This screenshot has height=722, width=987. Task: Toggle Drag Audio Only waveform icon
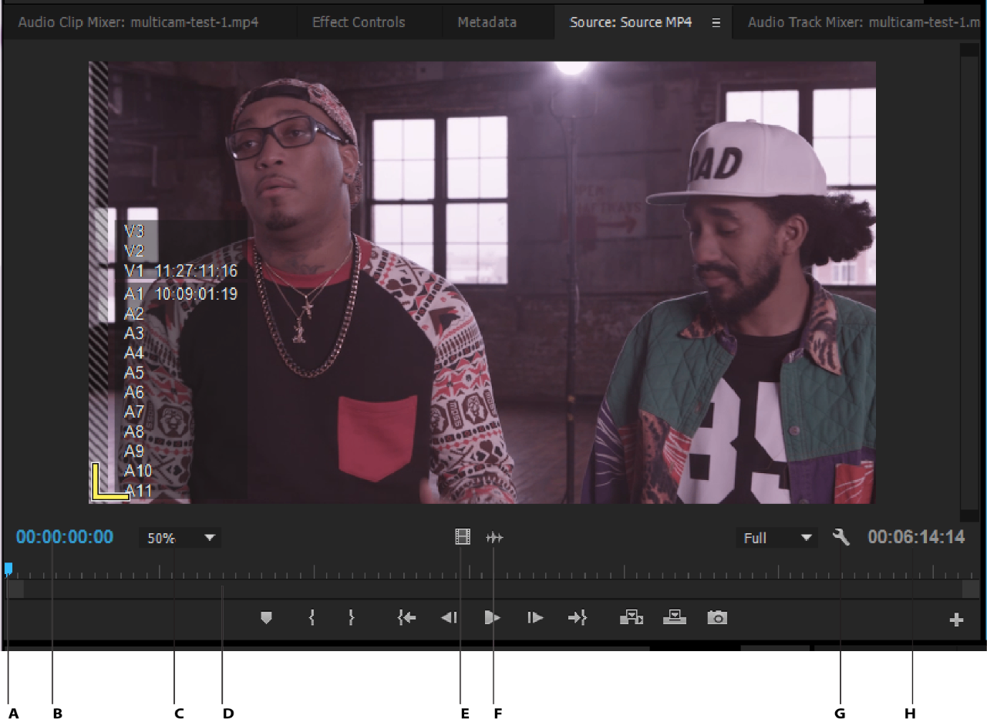tap(494, 537)
